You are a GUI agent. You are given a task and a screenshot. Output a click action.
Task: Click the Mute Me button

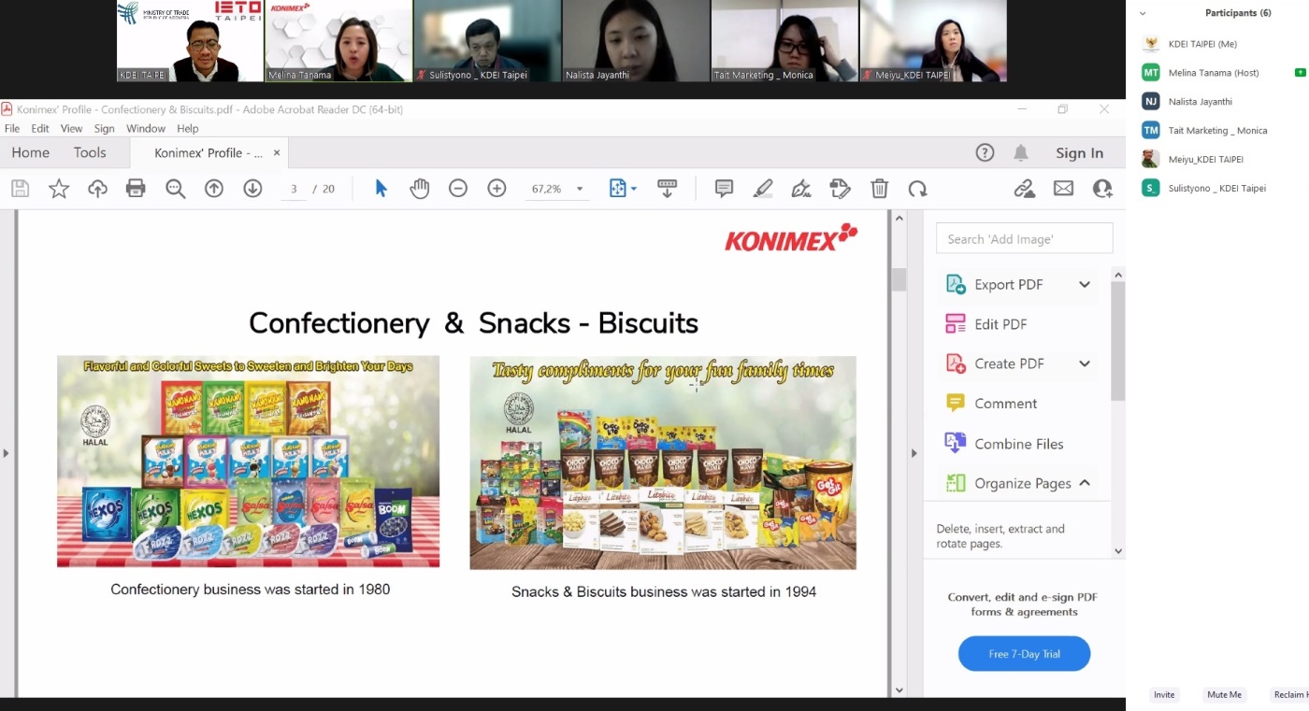click(1224, 694)
